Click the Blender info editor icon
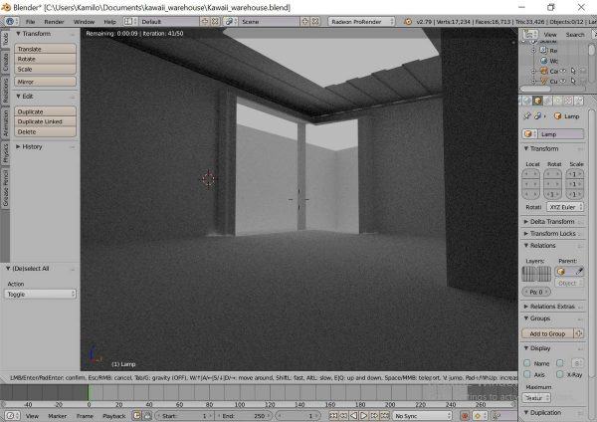The image size is (597, 422). pos(8,20)
